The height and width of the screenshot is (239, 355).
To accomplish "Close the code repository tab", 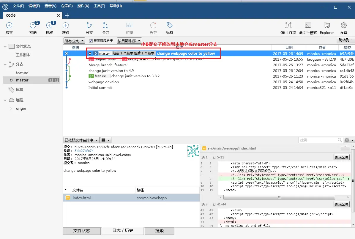I will (59, 15).
